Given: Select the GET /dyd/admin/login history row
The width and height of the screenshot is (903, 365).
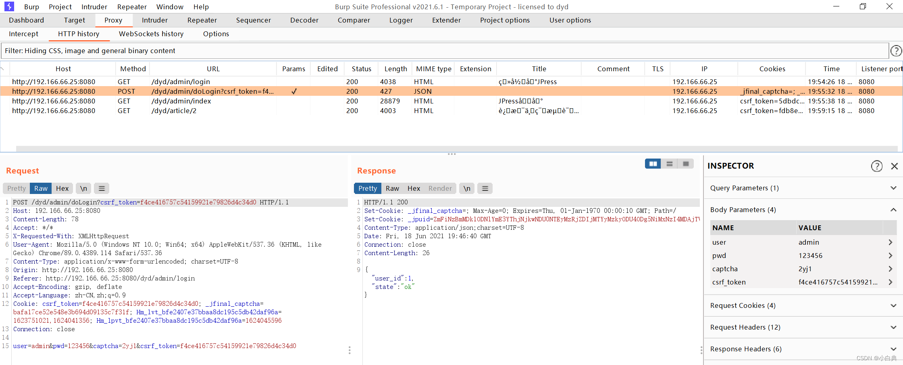Looking at the screenshot, I should tap(451, 82).
